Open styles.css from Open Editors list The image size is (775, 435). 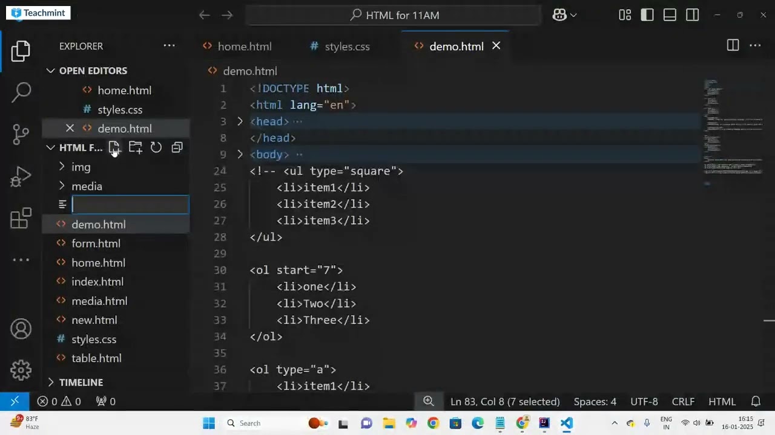(120, 109)
